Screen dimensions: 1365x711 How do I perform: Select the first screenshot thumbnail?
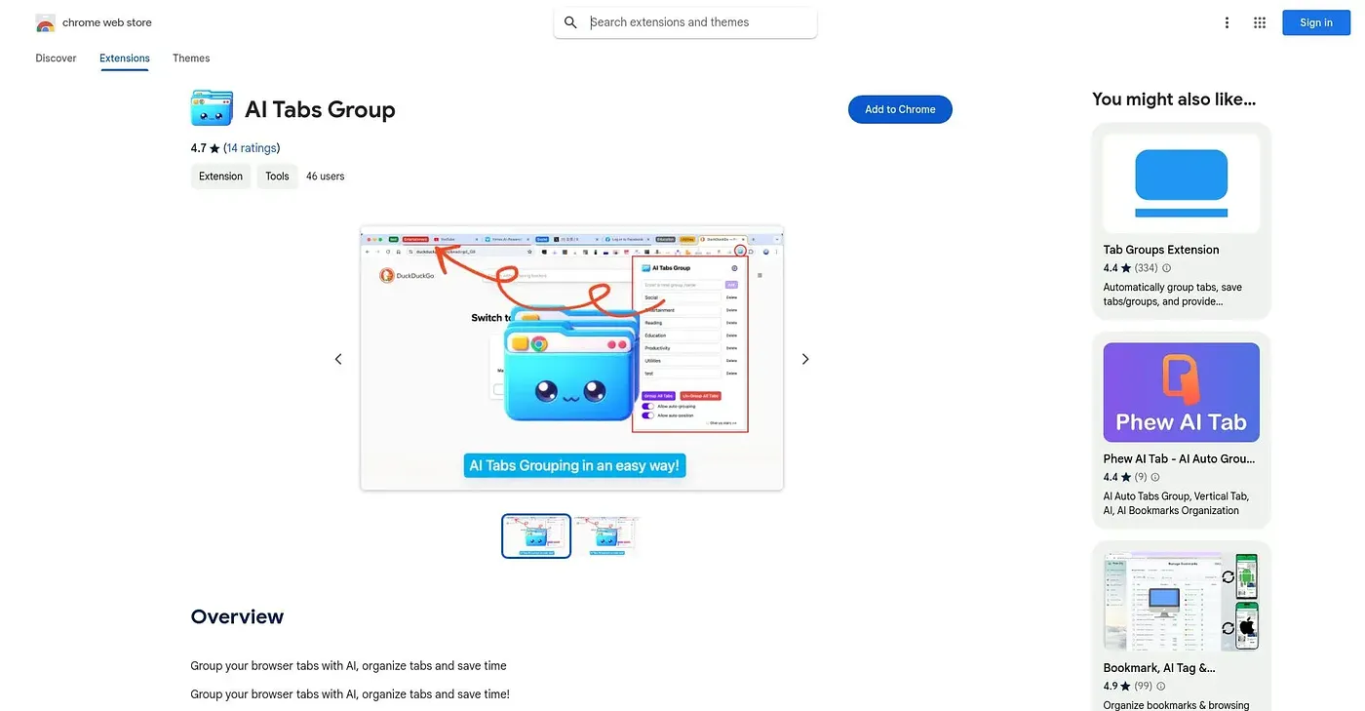pyautogui.click(x=536, y=536)
